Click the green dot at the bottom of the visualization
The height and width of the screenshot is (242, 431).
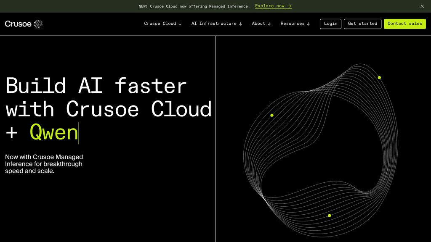click(x=329, y=216)
